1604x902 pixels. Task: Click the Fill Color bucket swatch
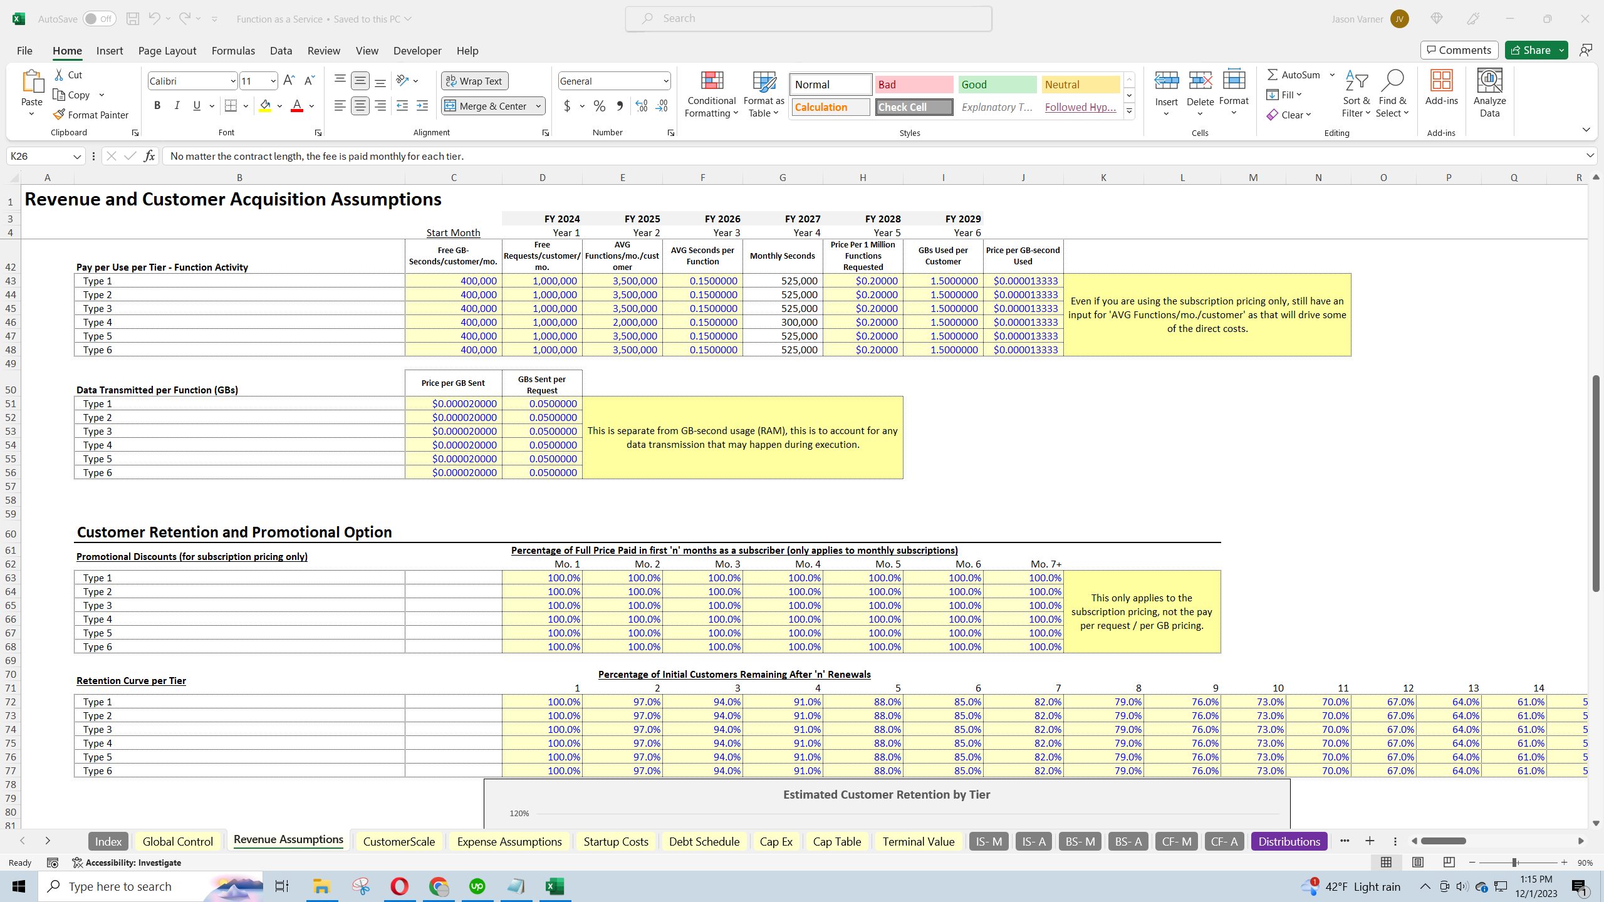(265, 106)
